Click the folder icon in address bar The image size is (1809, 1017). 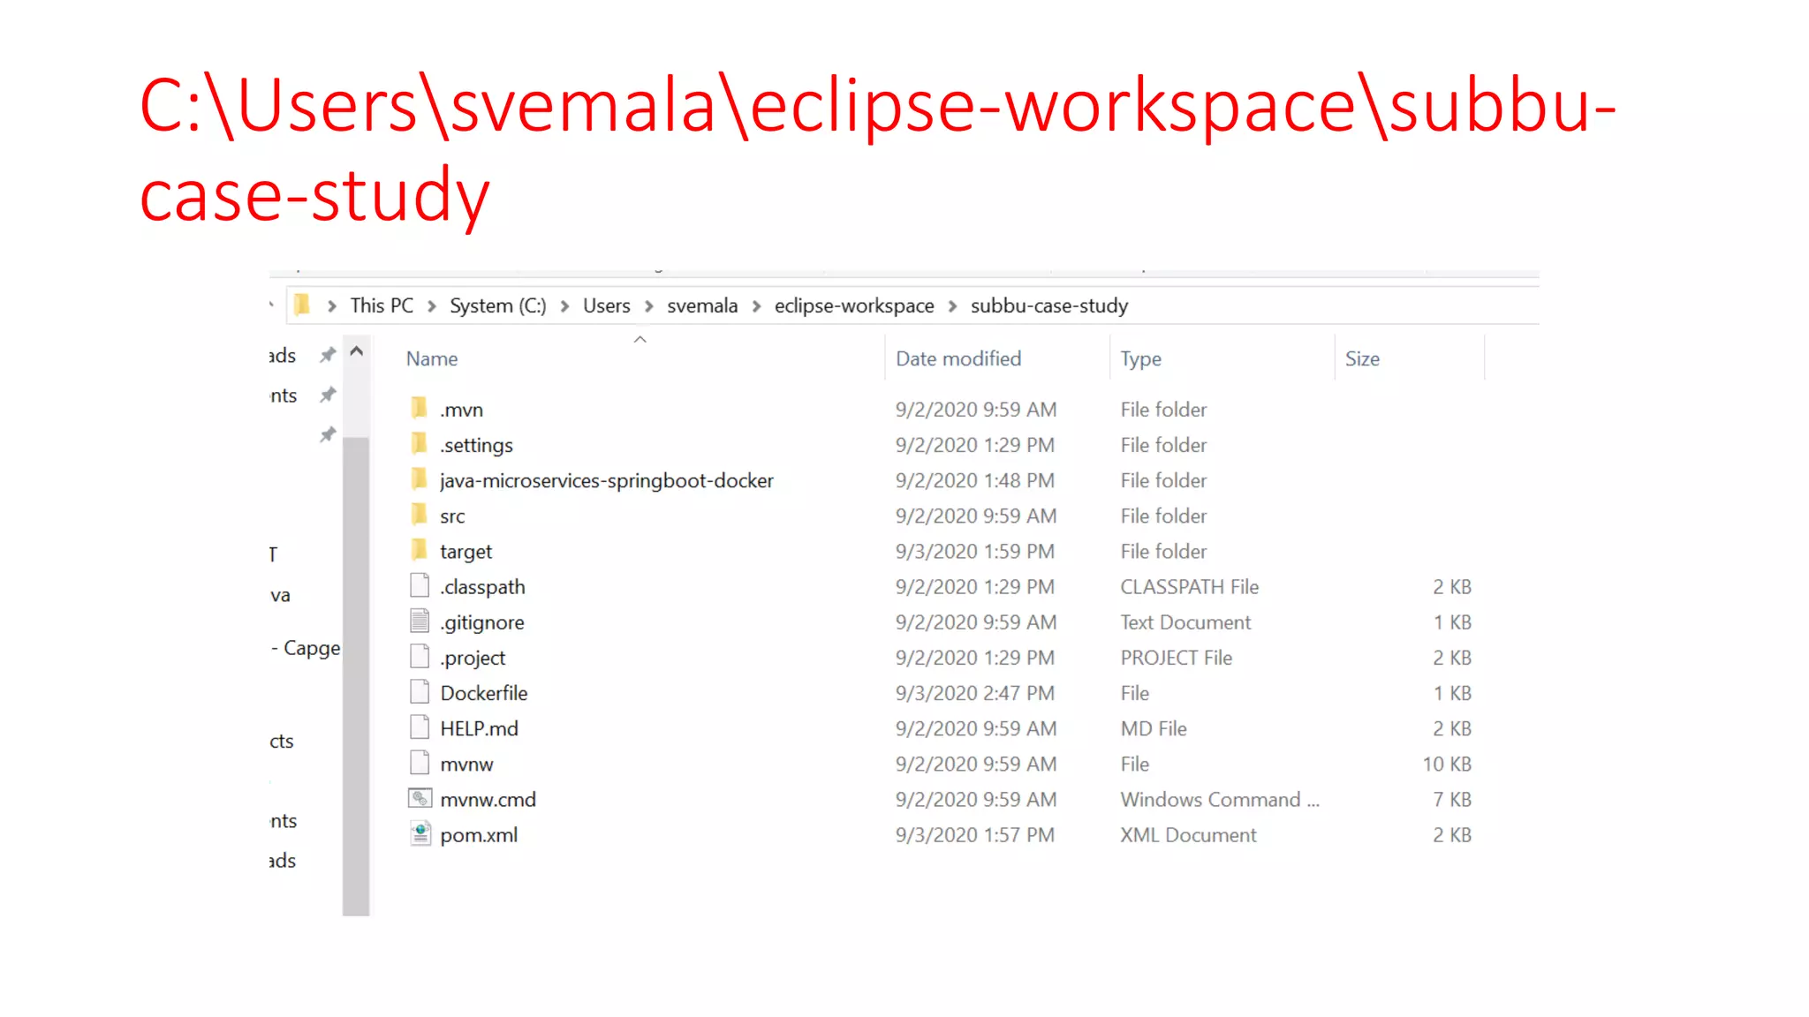click(302, 305)
